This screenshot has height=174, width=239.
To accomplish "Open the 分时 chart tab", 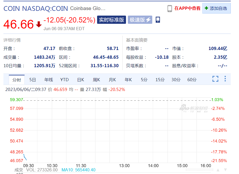I will click(x=17, y=80).
